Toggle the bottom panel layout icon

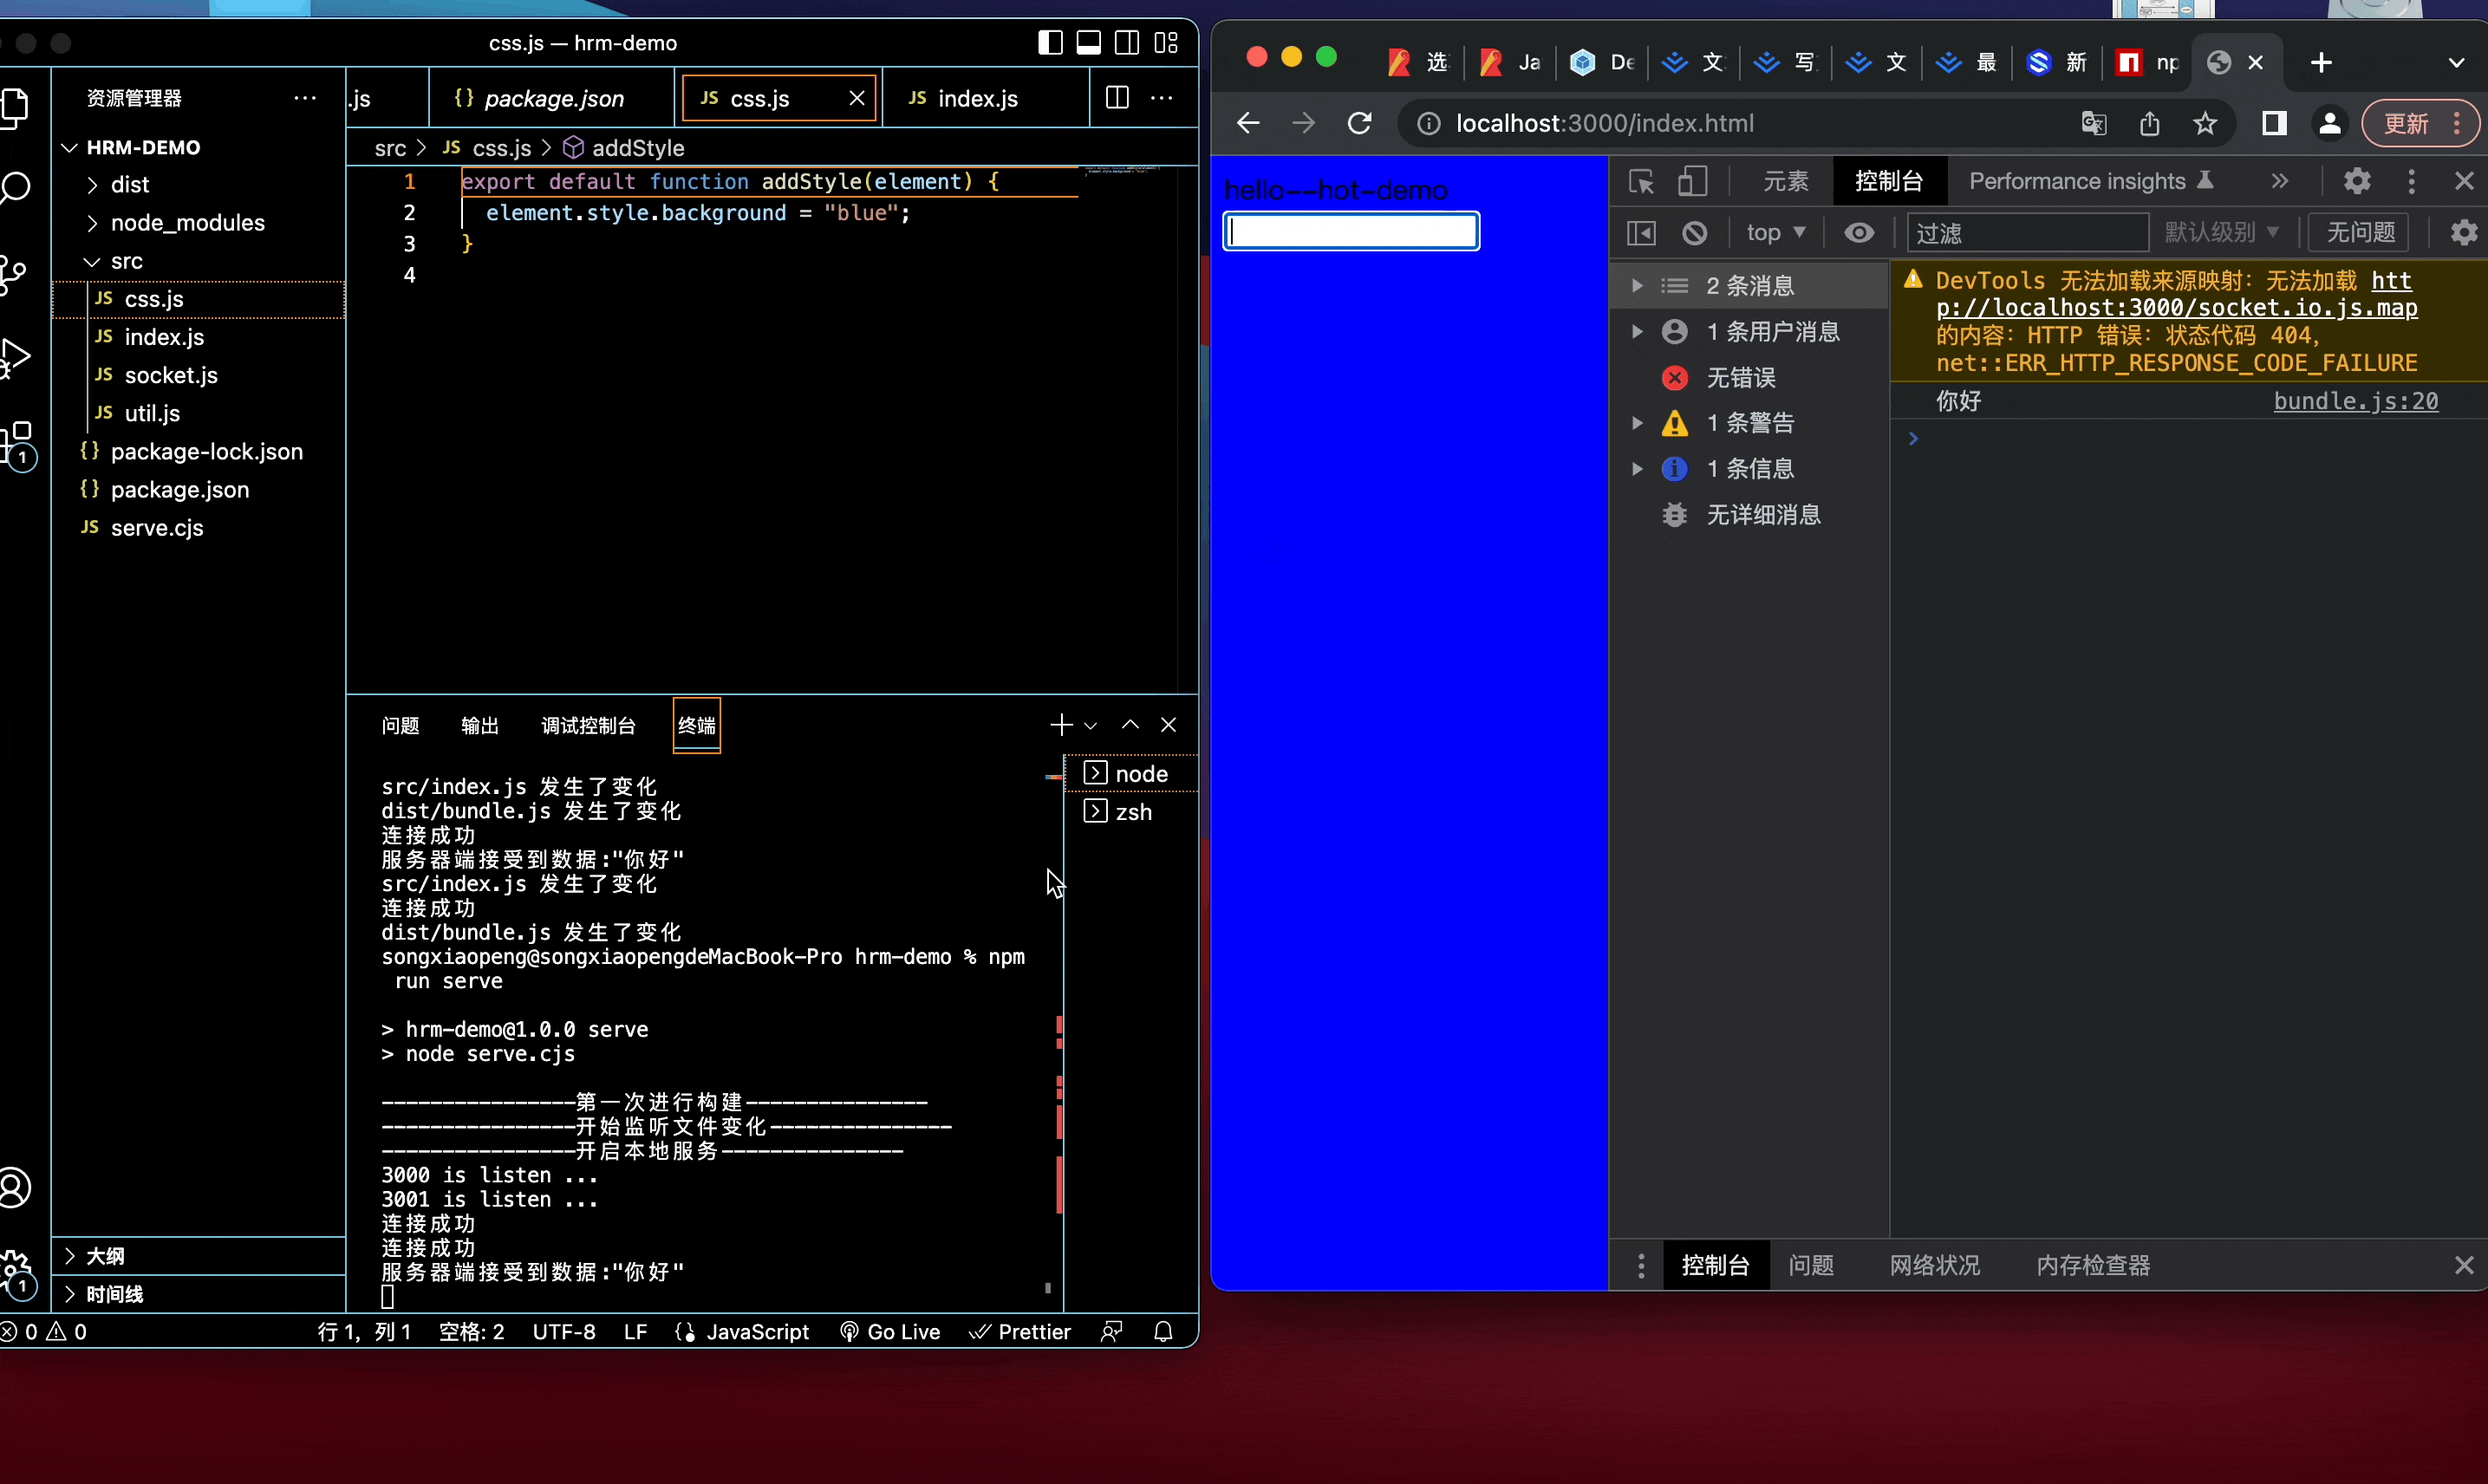pos(1088,43)
